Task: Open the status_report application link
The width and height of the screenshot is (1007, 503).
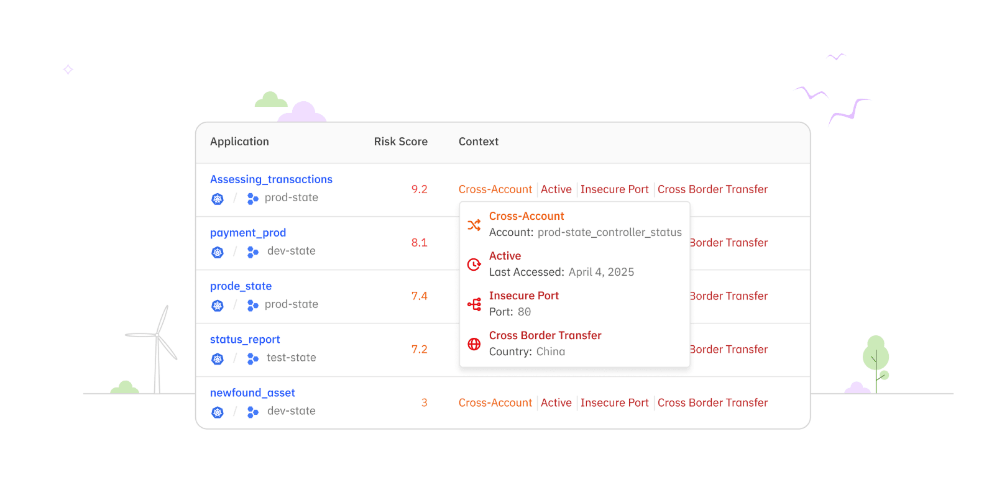Action: coord(245,340)
